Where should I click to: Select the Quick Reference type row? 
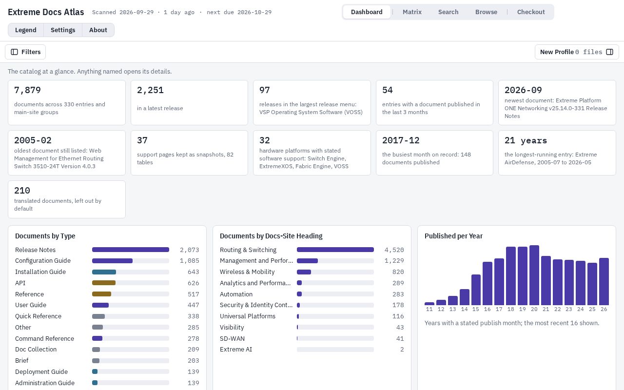click(107, 316)
